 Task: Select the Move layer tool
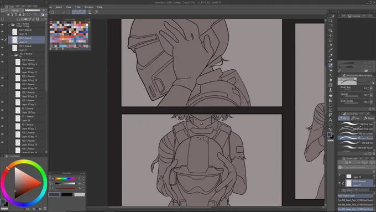(x=331, y=35)
